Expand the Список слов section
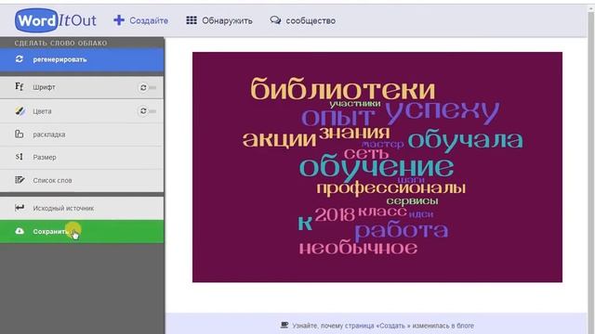 click(x=82, y=180)
